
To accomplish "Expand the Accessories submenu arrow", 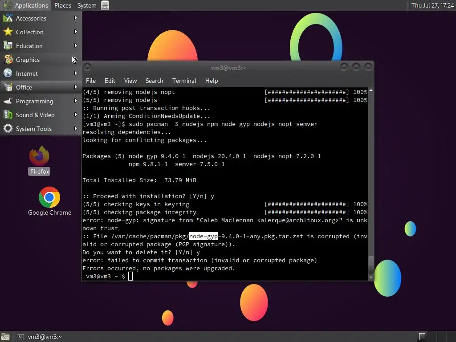I will click(76, 18).
